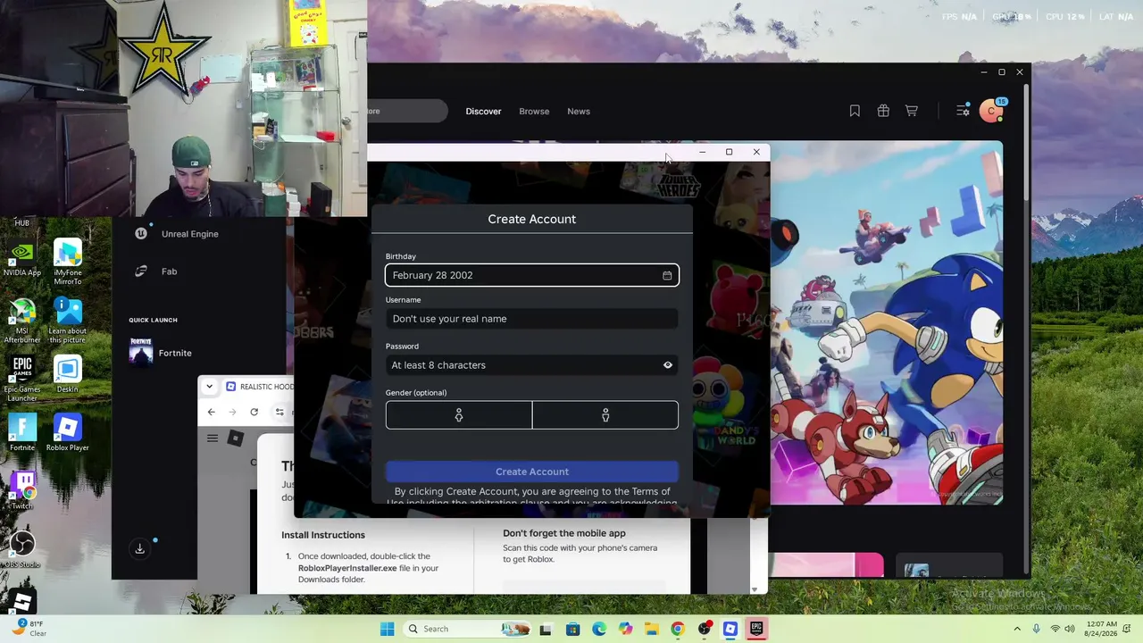Viewport: 1143px width, 643px height.
Task: Open Discover tab in Epic Games Launcher
Action: (x=483, y=112)
